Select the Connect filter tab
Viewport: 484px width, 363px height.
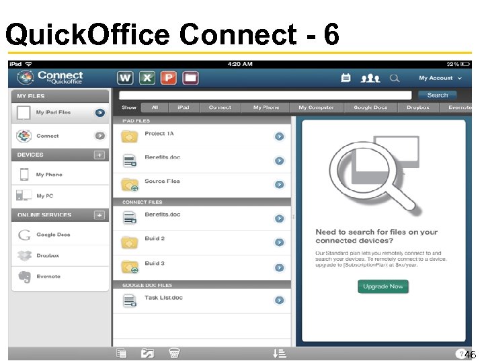coord(220,108)
